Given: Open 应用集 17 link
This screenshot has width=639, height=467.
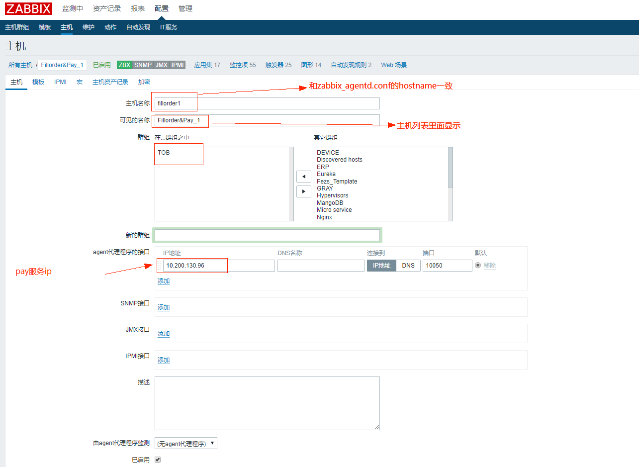Looking at the screenshot, I should (207, 65).
